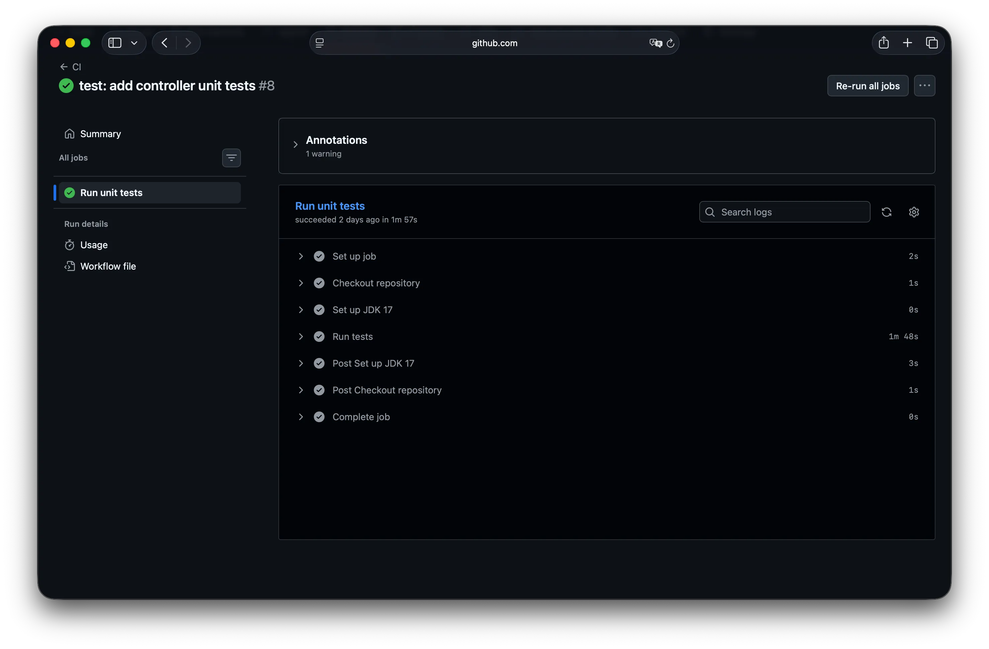
Task: Show the tab overview icon
Action: 932,43
